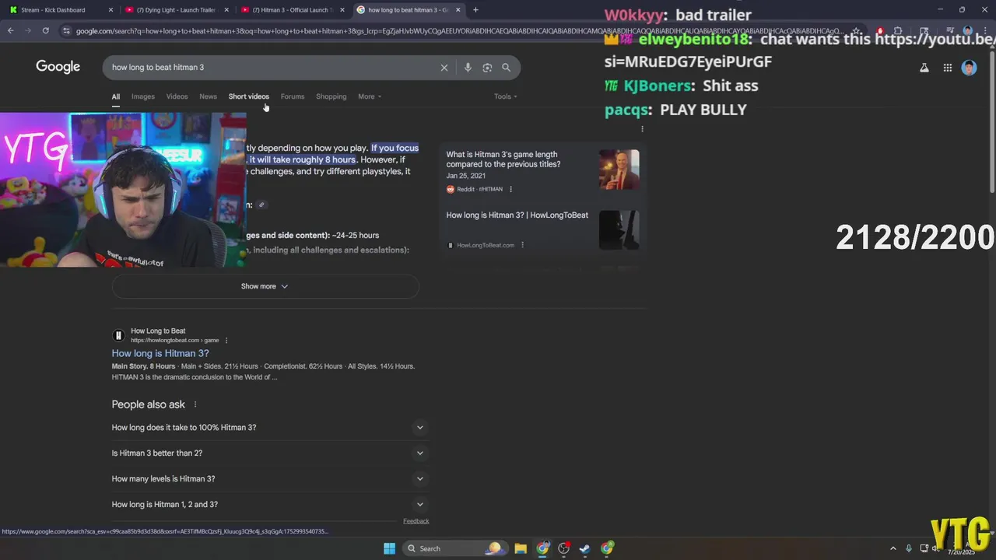Image resolution: width=996 pixels, height=560 pixels.
Task: Open three-dot menu next to howlongtobeat.com › game
Action: pyautogui.click(x=226, y=341)
